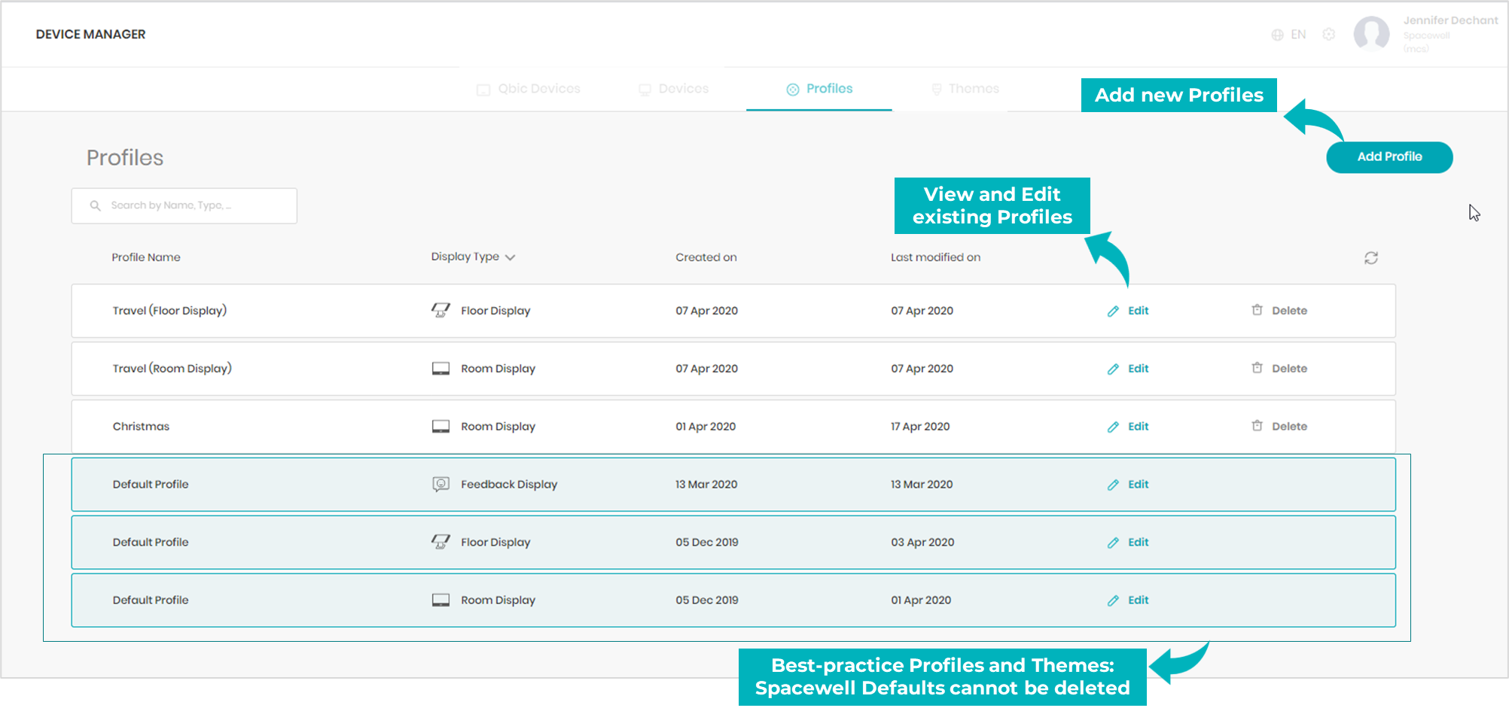
Task: Expand the Display Type sort chevron
Action: pos(510,257)
